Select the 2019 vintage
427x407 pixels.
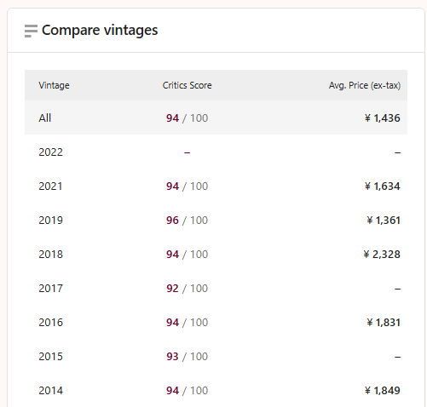tap(216, 221)
